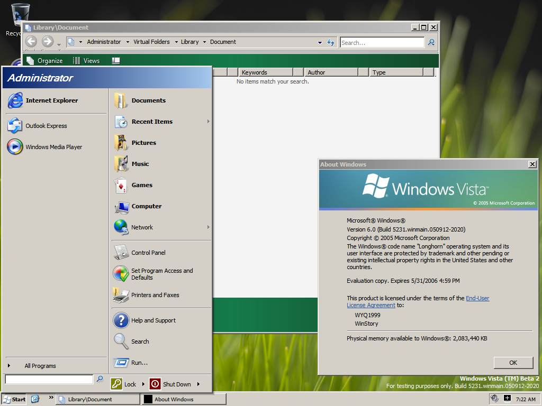Open Control Panel

(148, 253)
